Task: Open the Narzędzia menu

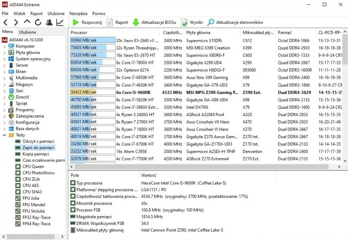Action: [78, 13]
